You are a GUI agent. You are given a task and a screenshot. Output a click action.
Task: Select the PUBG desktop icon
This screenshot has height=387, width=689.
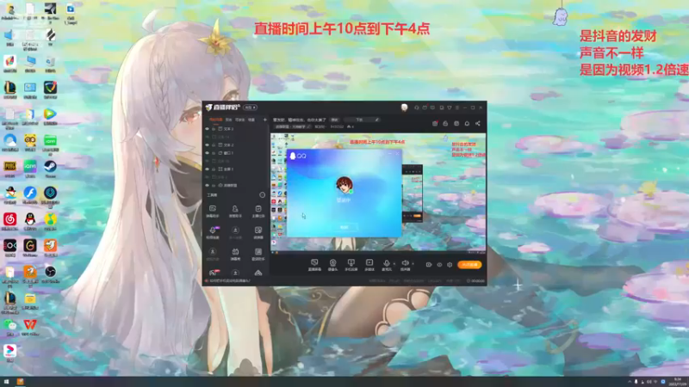pos(9,169)
